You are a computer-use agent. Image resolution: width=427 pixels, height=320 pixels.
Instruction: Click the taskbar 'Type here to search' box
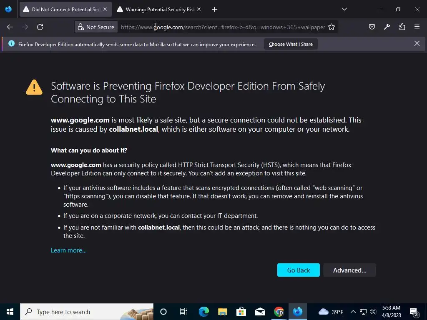87,312
